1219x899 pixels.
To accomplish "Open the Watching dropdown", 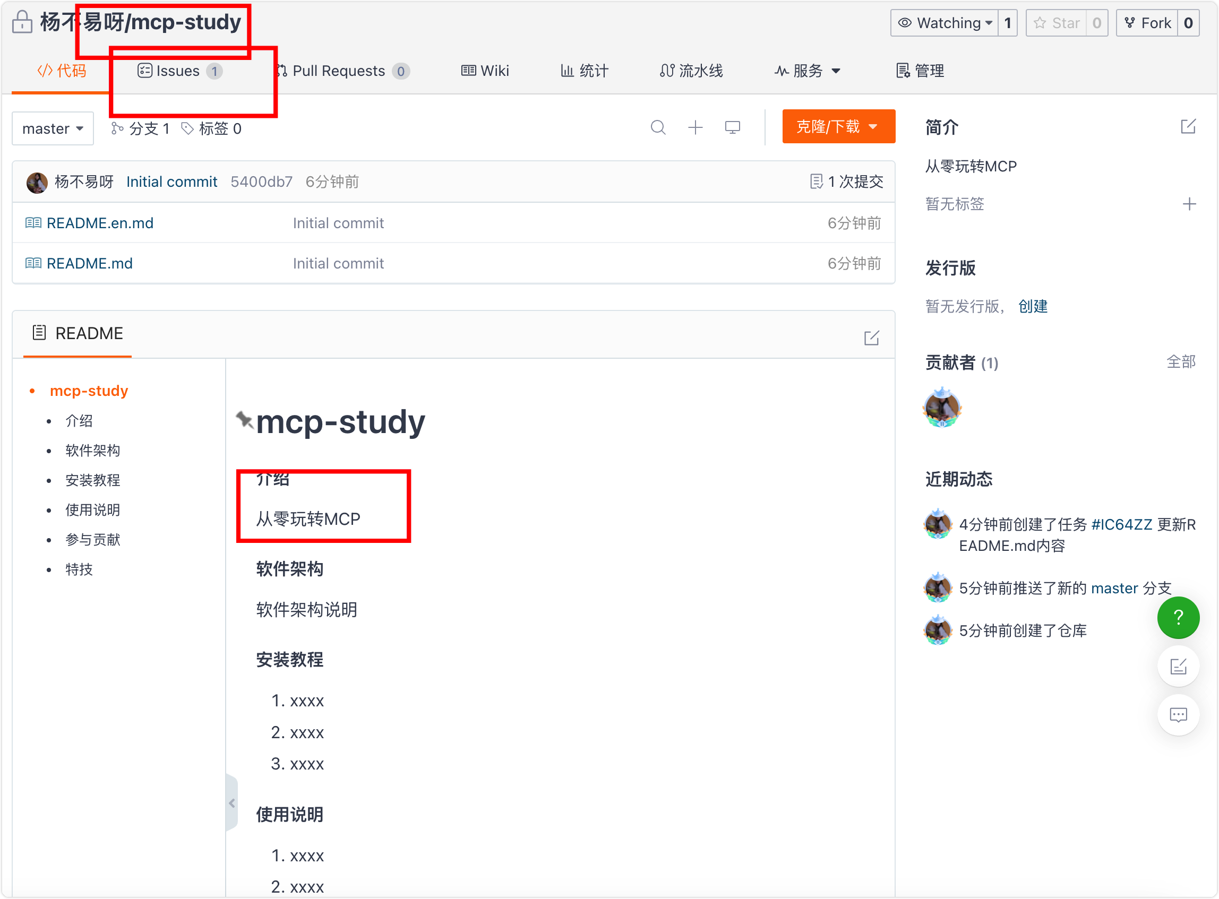I will click(945, 23).
